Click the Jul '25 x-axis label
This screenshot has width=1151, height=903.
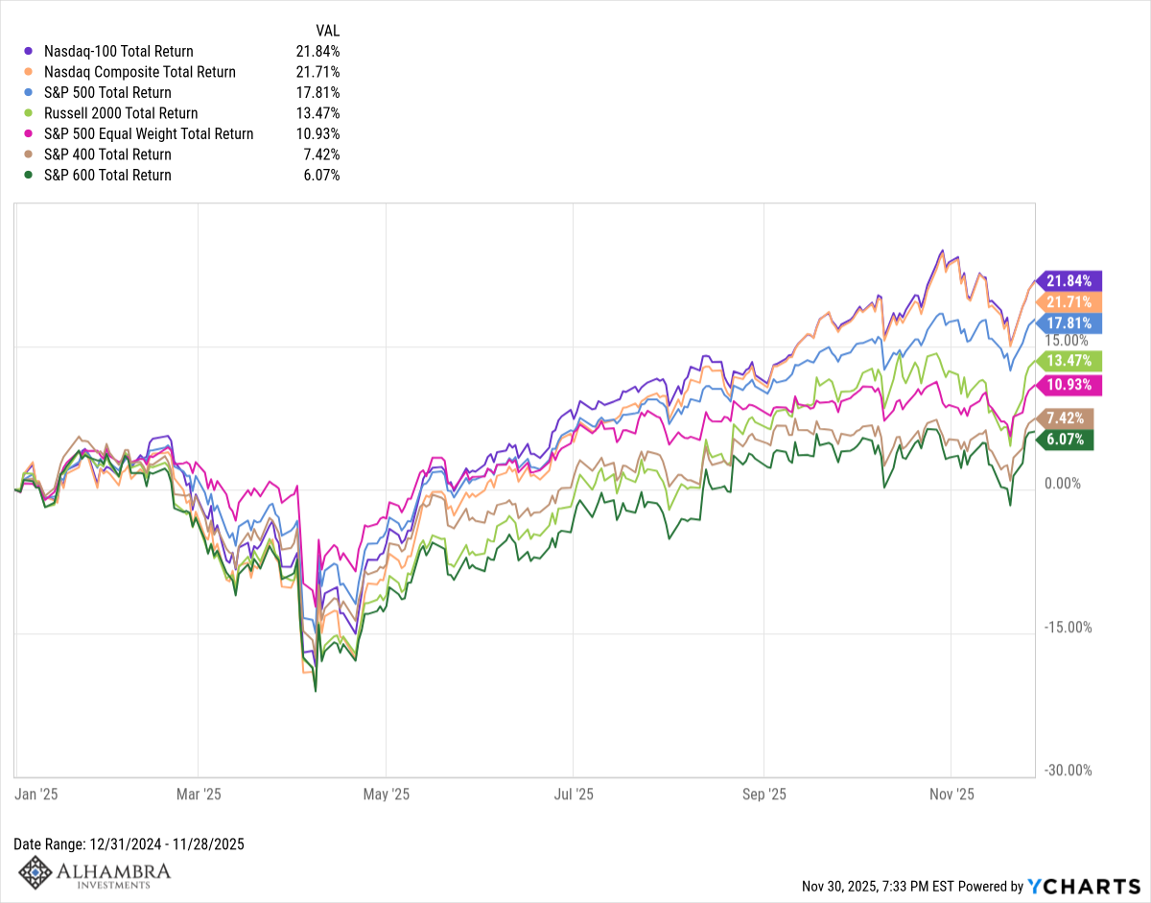(575, 795)
